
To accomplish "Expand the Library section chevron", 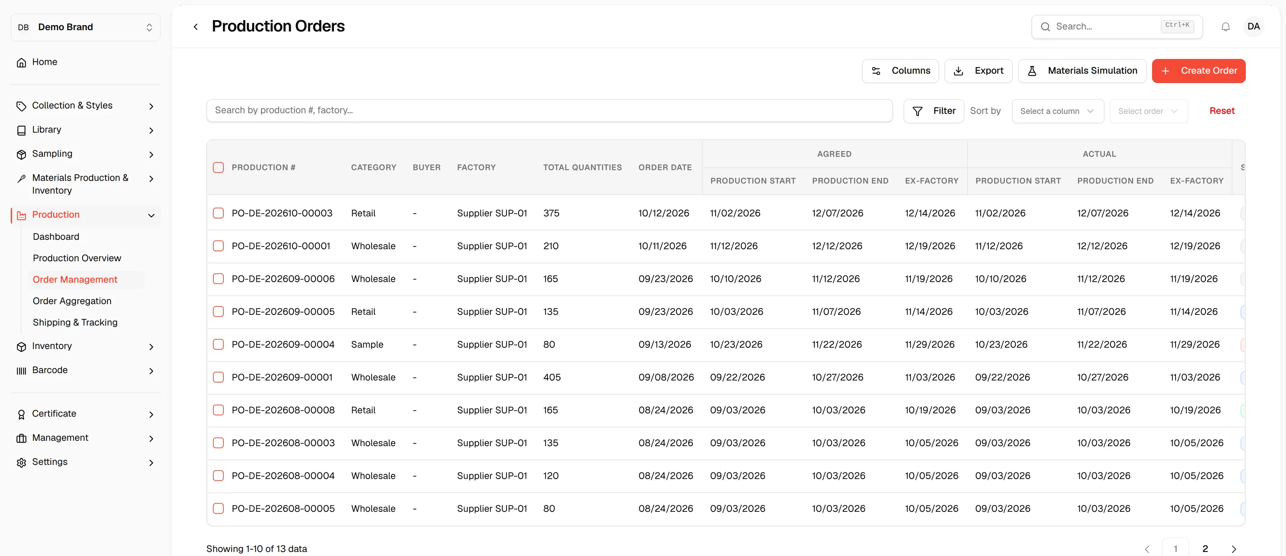I will click(151, 130).
